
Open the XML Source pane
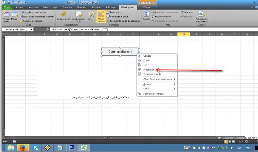click(x=147, y=16)
